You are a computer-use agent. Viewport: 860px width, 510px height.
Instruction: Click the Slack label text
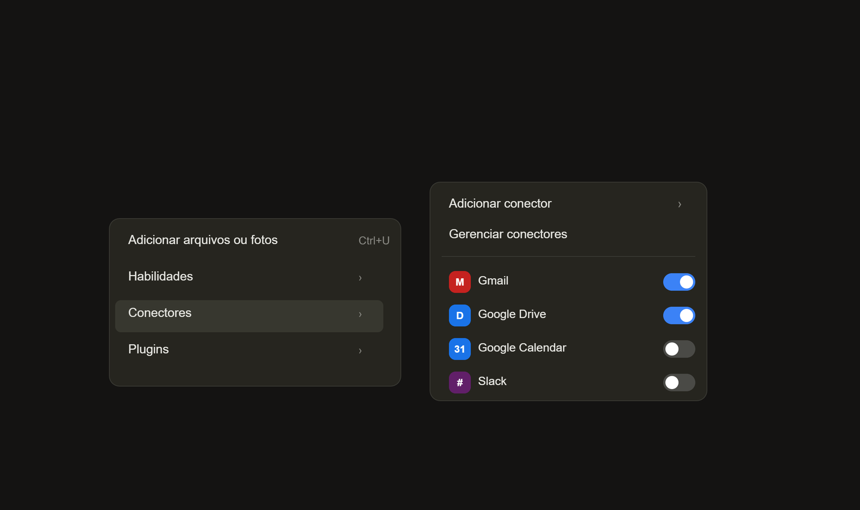(492, 381)
